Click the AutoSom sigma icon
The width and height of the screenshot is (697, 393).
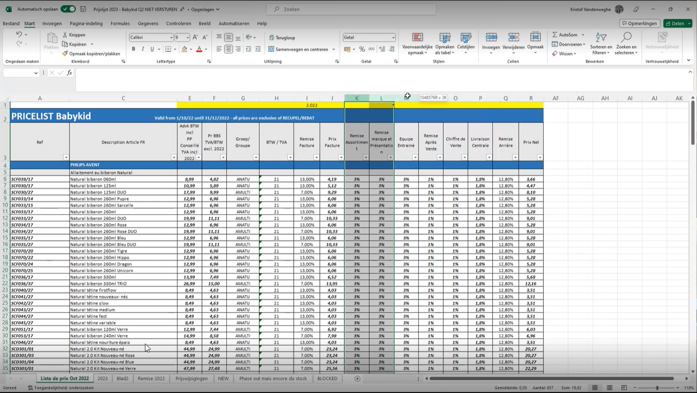point(555,35)
